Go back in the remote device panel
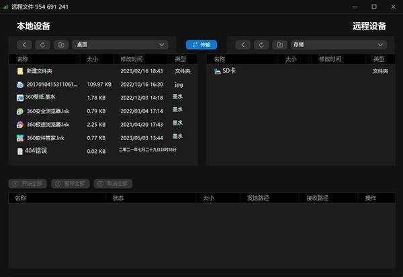The width and height of the screenshot is (403, 277). point(243,45)
